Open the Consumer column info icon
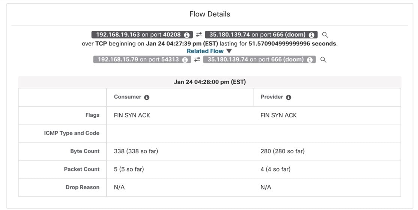The width and height of the screenshot is (418, 210). tap(147, 97)
